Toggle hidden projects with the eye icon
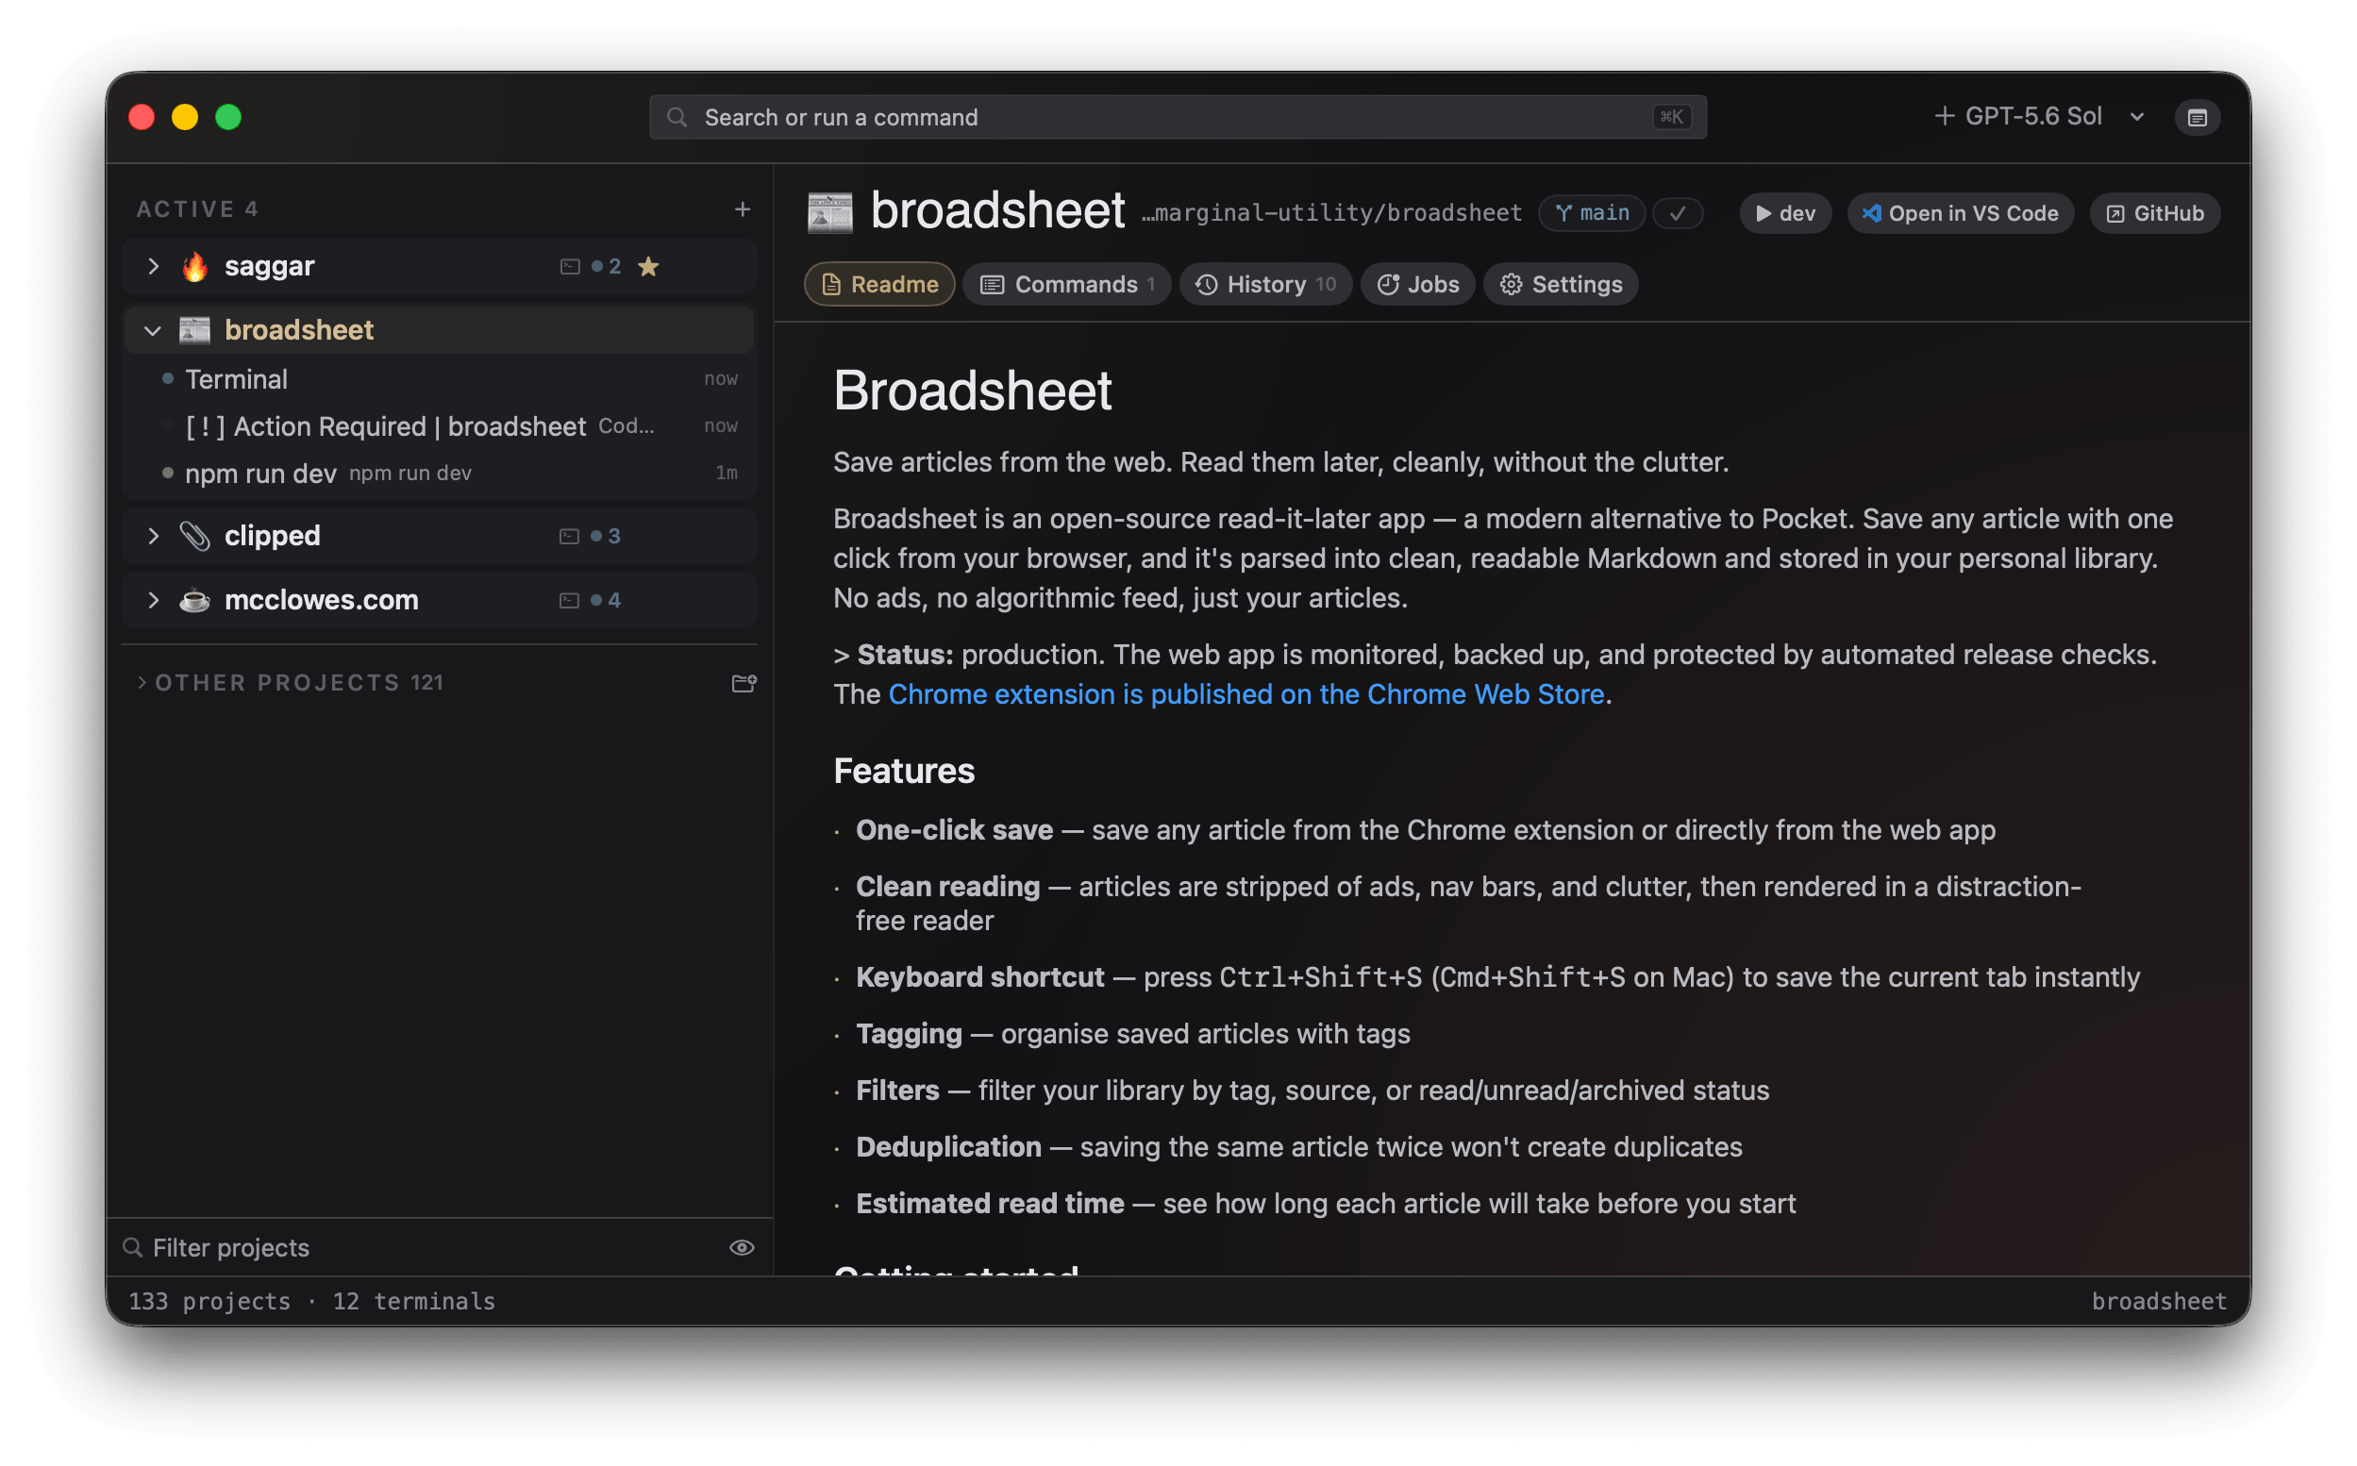Screen dimensions: 2357x1466 [x=742, y=1248]
